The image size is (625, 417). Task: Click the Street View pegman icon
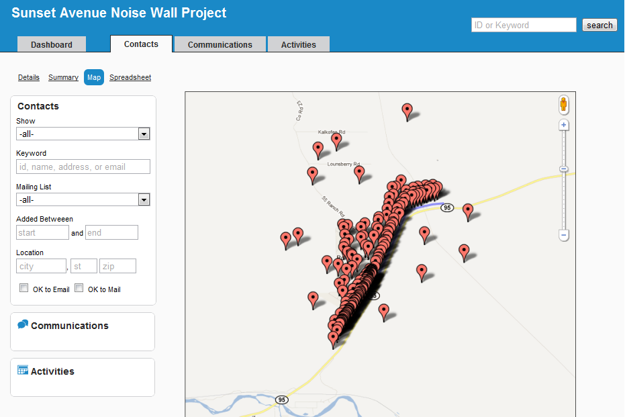(564, 105)
